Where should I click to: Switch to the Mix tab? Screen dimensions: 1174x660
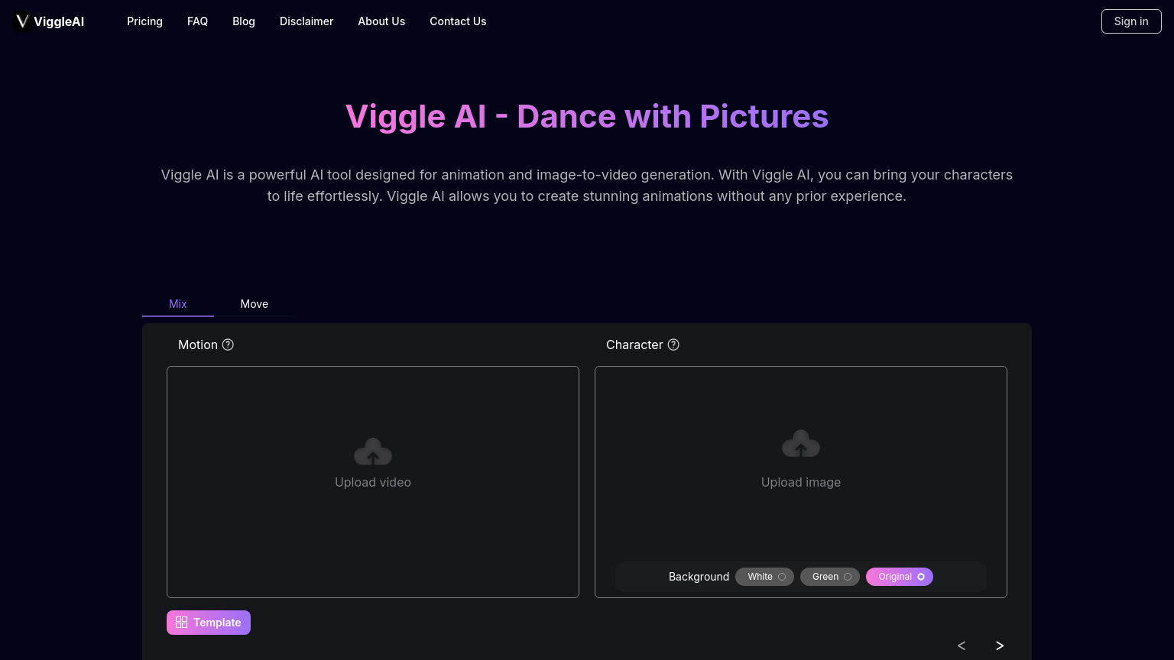(177, 303)
